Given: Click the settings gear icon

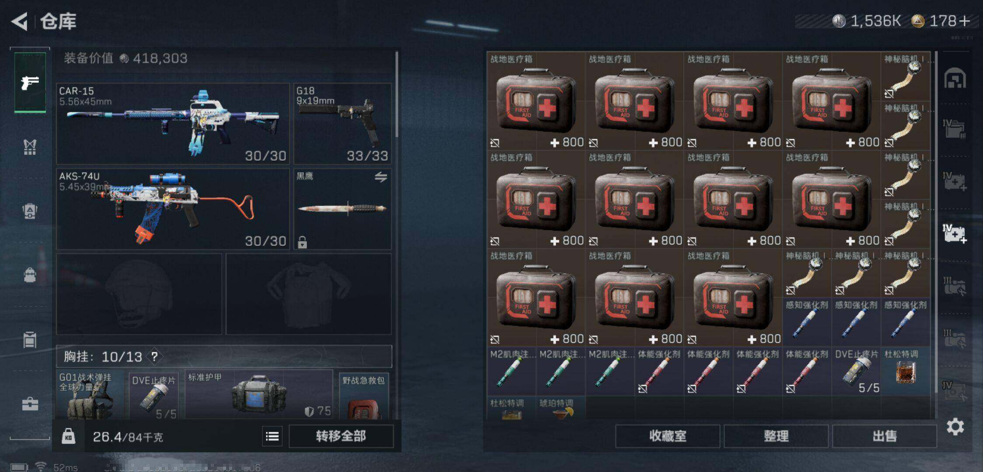Looking at the screenshot, I should (955, 427).
